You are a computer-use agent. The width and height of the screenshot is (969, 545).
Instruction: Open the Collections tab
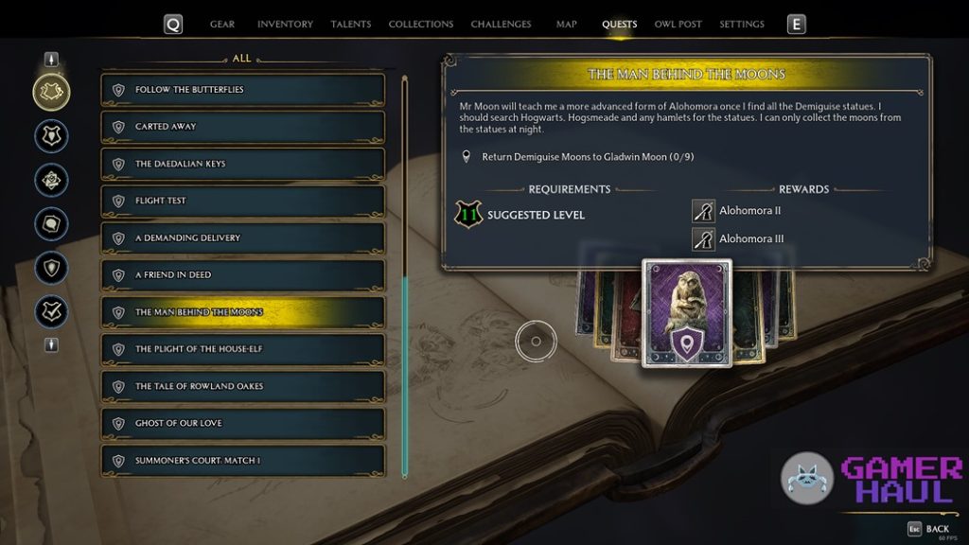coord(421,24)
